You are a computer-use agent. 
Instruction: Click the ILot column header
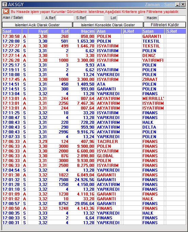pos(58,31)
